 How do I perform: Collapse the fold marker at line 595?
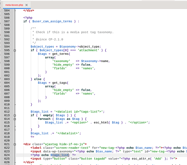15,50
